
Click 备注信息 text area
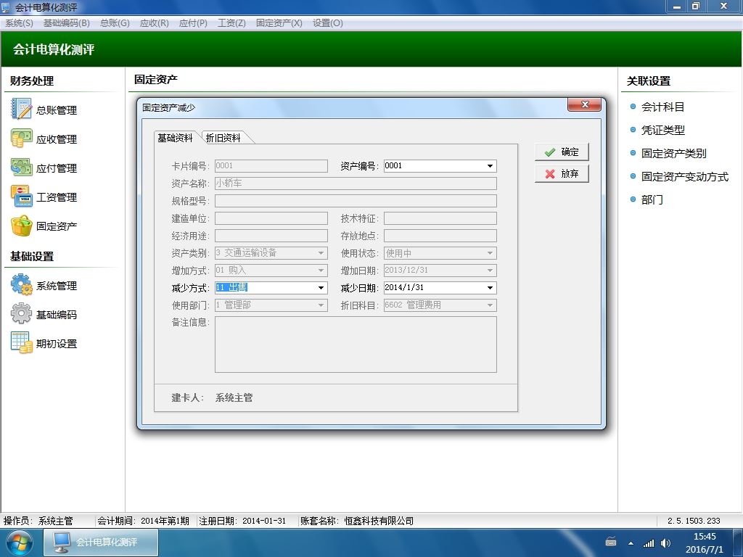click(x=356, y=344)
